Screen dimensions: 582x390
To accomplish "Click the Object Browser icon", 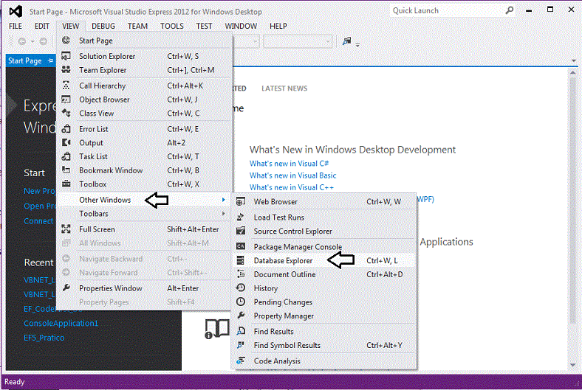I will [x=66, y=100].
